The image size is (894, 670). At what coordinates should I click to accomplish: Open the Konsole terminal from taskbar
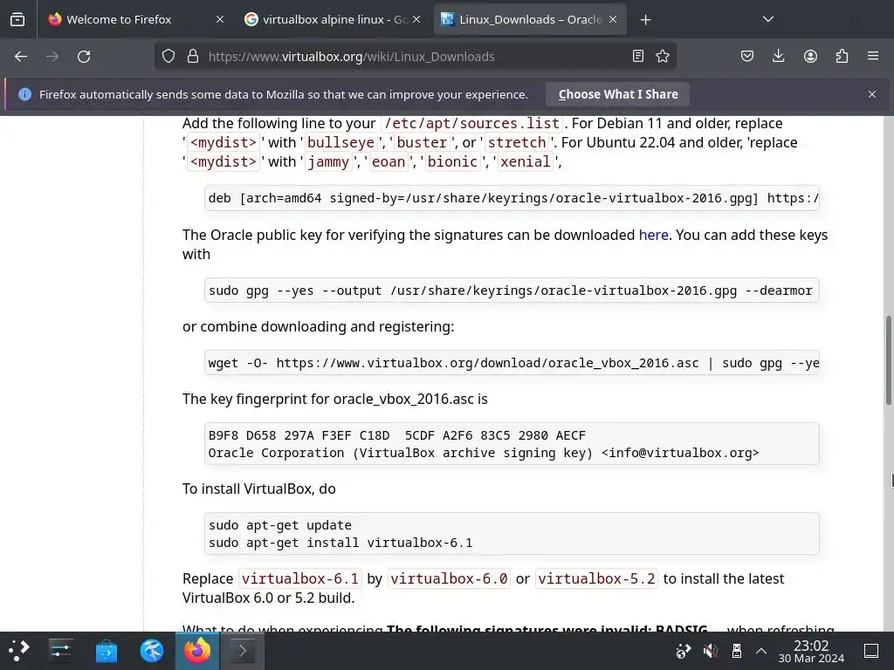242,651
